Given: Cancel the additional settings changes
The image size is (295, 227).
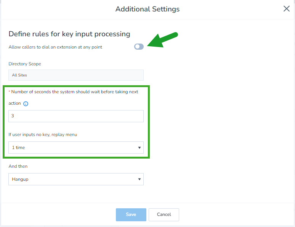Looking at the screenshot, I should [x=164, y=214].
